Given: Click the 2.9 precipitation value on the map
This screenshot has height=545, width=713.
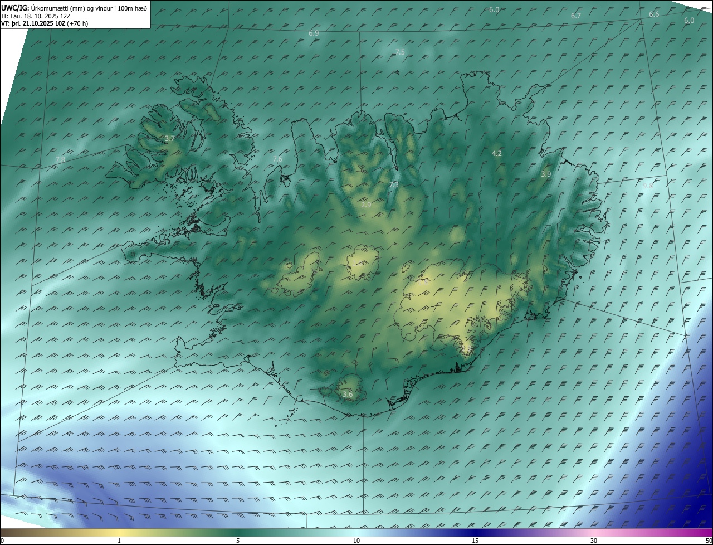Looking at the screenshot, I should (366, 205).
